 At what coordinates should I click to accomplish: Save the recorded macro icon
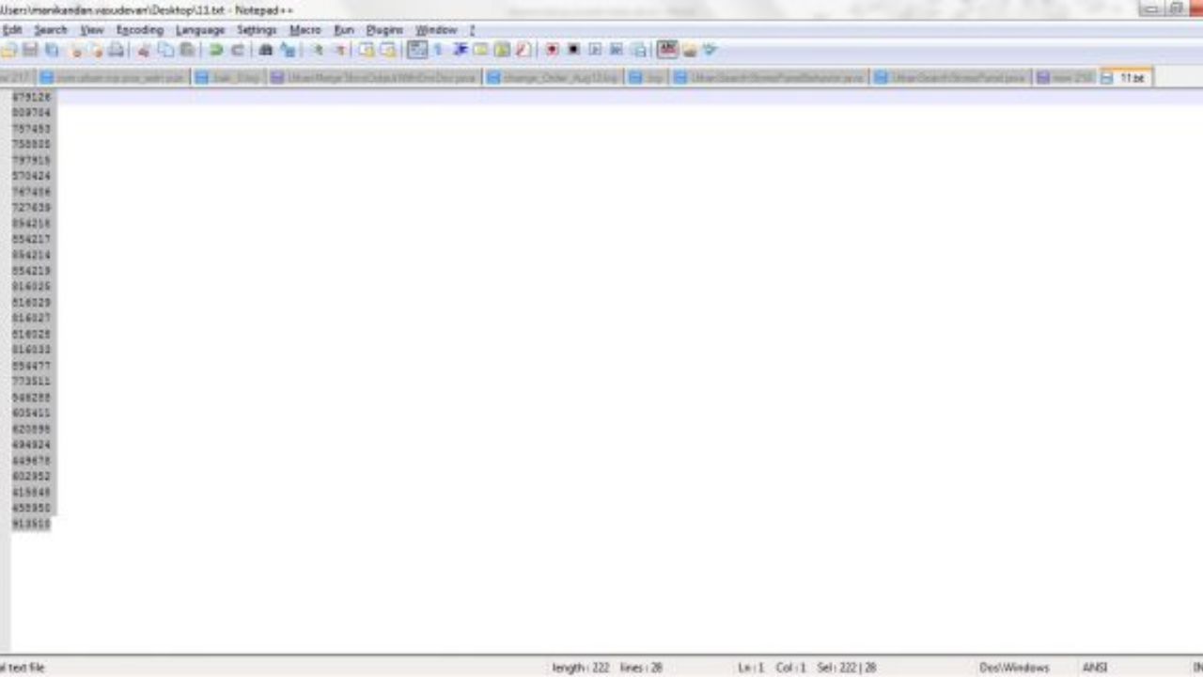click(x=638, y=50)
